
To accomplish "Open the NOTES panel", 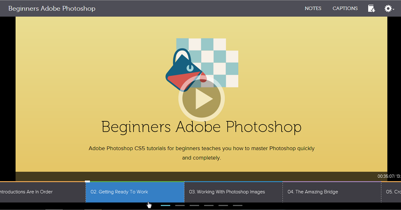I will (313, 8).
